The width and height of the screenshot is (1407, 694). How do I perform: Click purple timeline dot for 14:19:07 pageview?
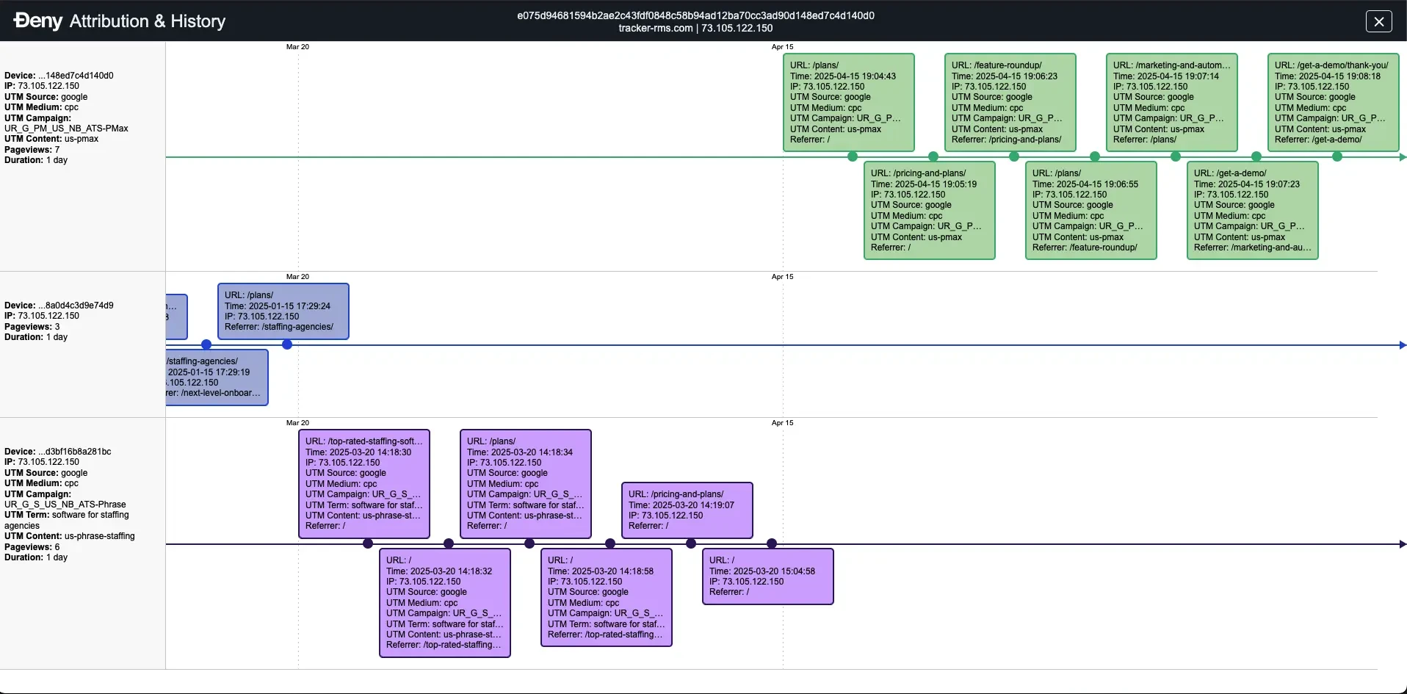(x=691, y=543)
